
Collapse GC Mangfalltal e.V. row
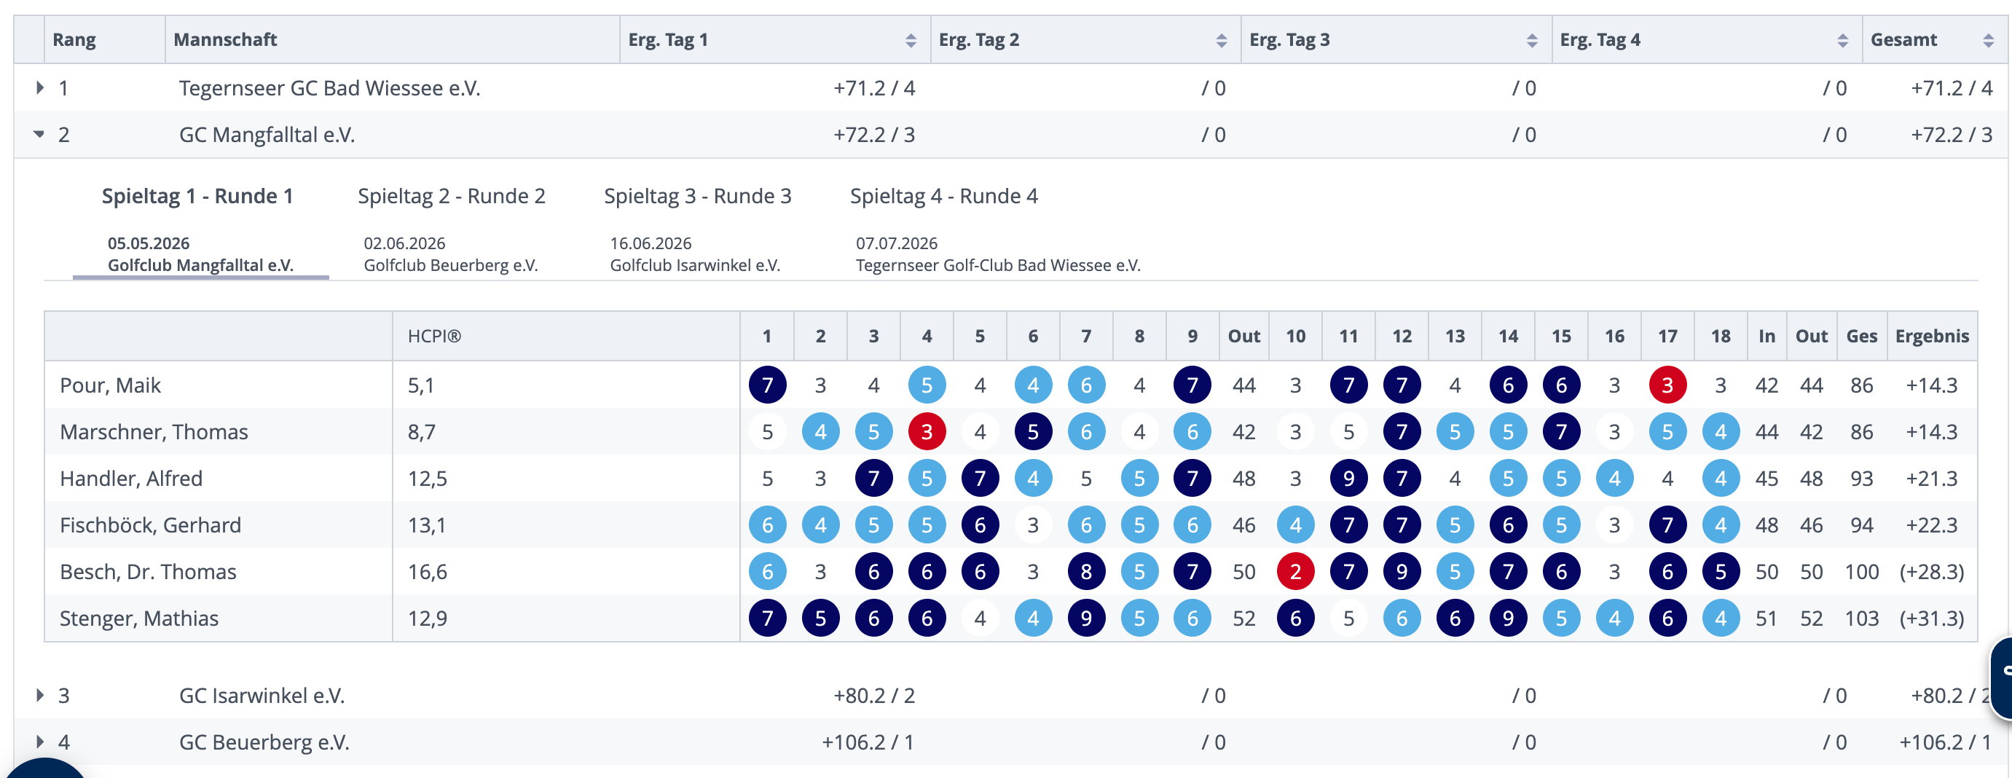[x=39, y=134]
